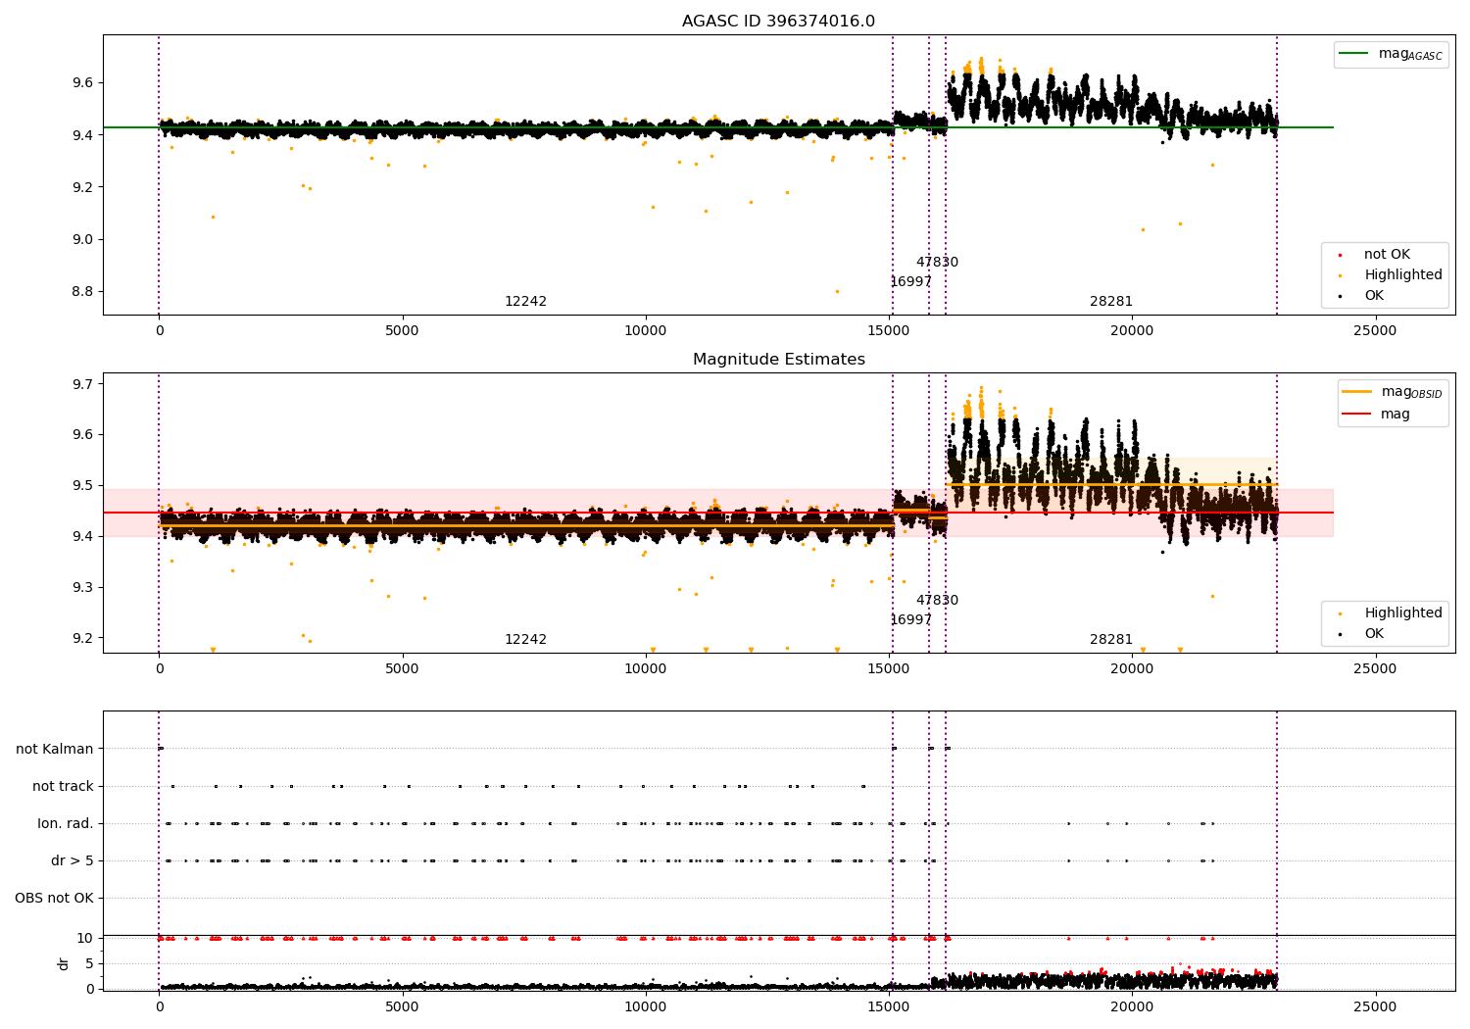Click the OBSID label 16997 in top plot
This screenshot has width=1470, height=1029.
[x=911, y=282]
